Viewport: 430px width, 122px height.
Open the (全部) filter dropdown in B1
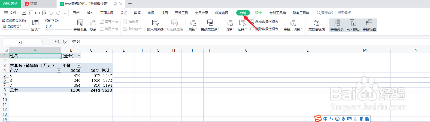pyautogui.click(x=79, y=56)
